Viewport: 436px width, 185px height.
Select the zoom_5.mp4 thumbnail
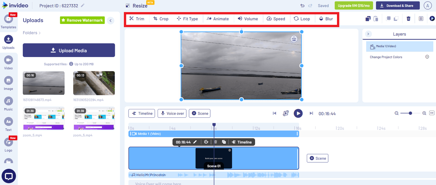click(44, 118)
